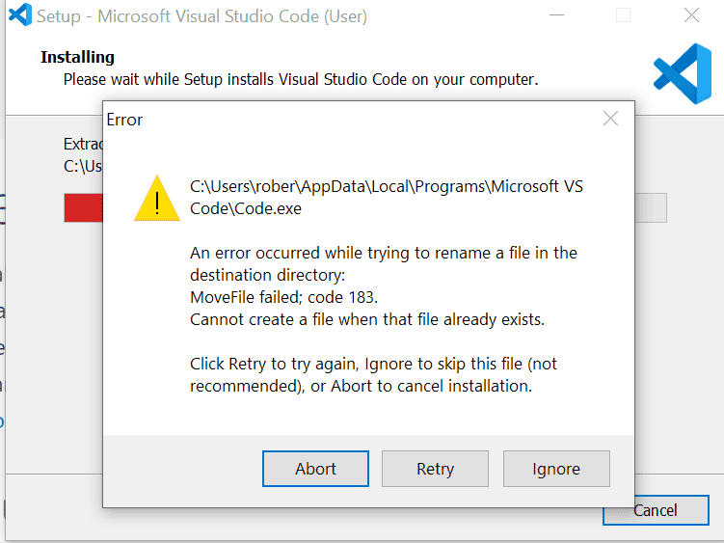Click the Setup window title text

(x=201, y=16)
